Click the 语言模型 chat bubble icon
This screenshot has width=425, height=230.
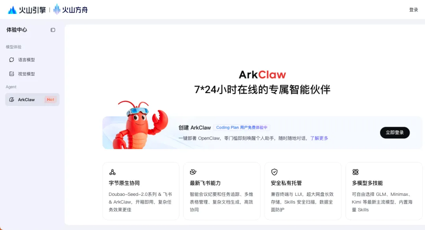(11, 60)
